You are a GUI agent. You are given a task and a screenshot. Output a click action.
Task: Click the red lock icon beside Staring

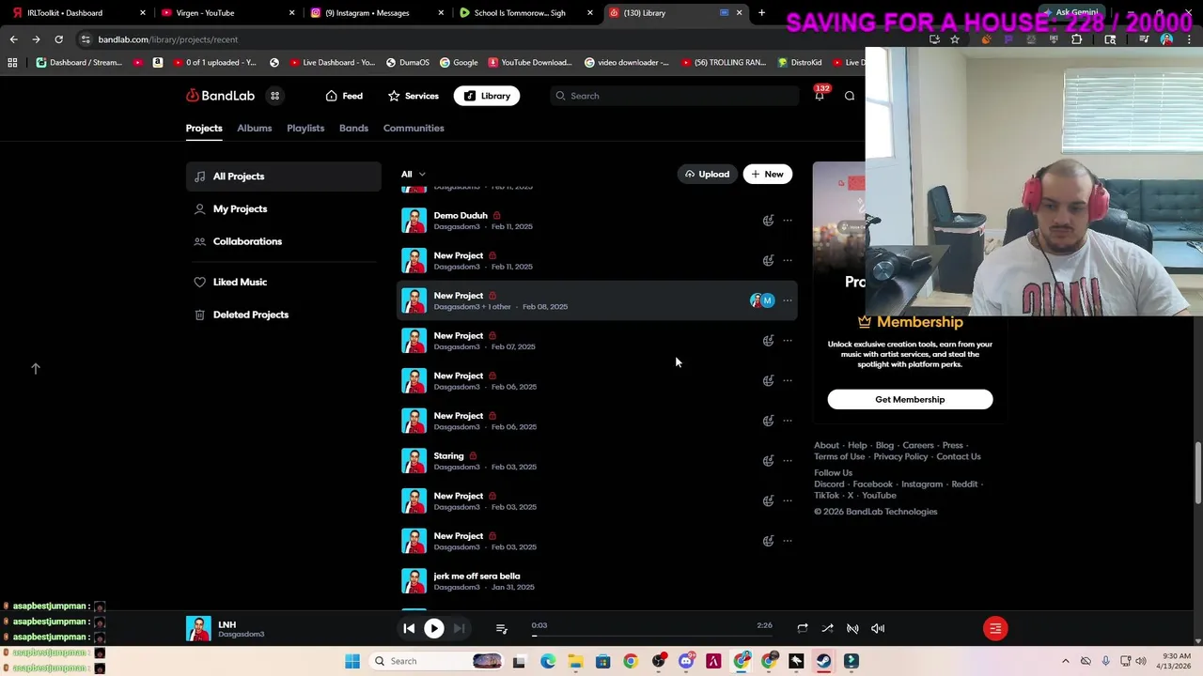pos(473,456)
